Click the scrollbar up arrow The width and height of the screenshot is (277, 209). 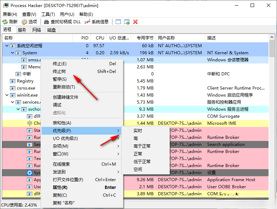(272, 37)
